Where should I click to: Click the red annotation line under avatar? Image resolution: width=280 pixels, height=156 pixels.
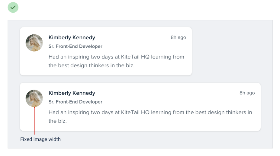[34, 121]
